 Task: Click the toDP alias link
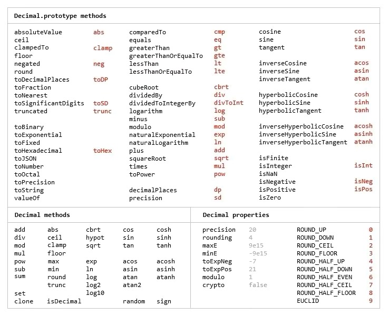pos(100,80)
